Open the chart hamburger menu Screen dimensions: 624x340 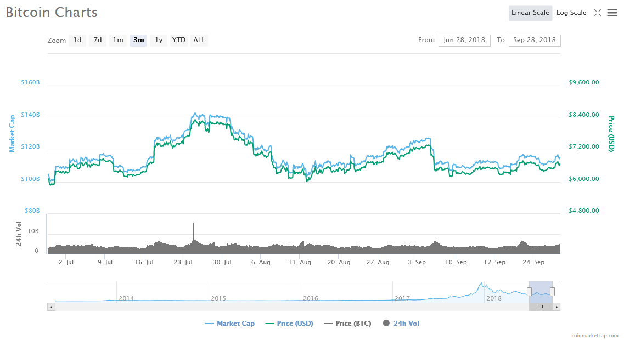point(612,13)
